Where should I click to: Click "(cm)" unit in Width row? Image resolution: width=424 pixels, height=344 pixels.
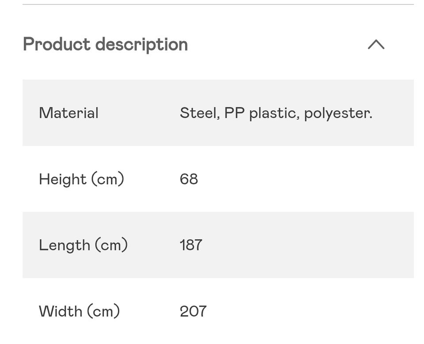pos(103,311)
